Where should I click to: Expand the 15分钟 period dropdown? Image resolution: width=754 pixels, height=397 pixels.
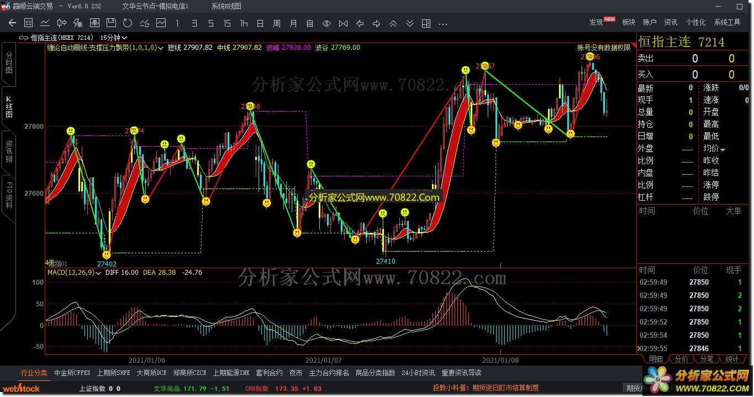(x=124, y=38)
